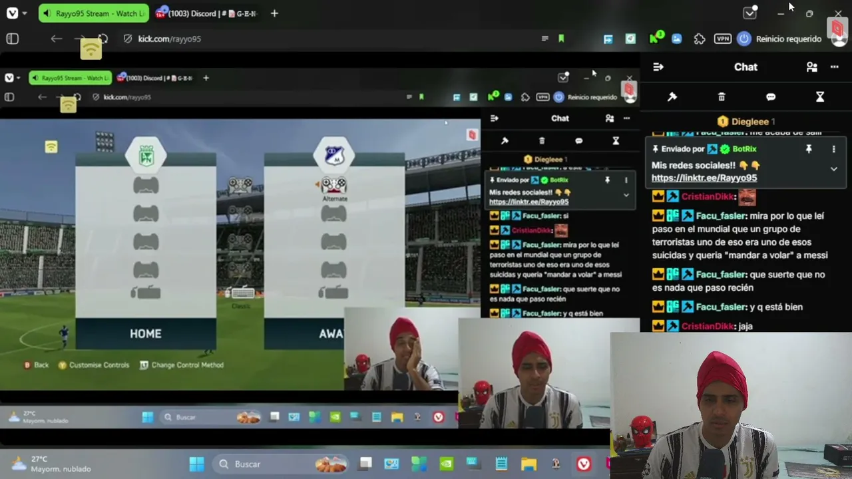Open the green extension icon left of the badged K icon

pos(630,39)
